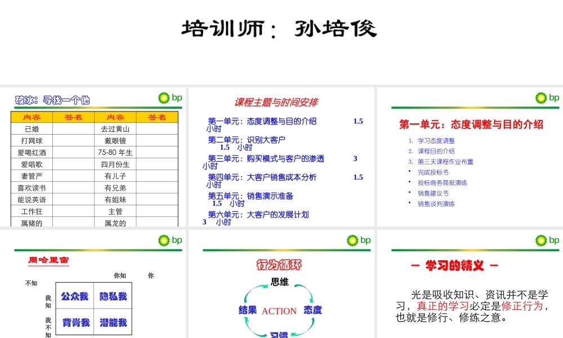Select bullet 销售建议书
The image size is (563, 338).
pos(433,193)
